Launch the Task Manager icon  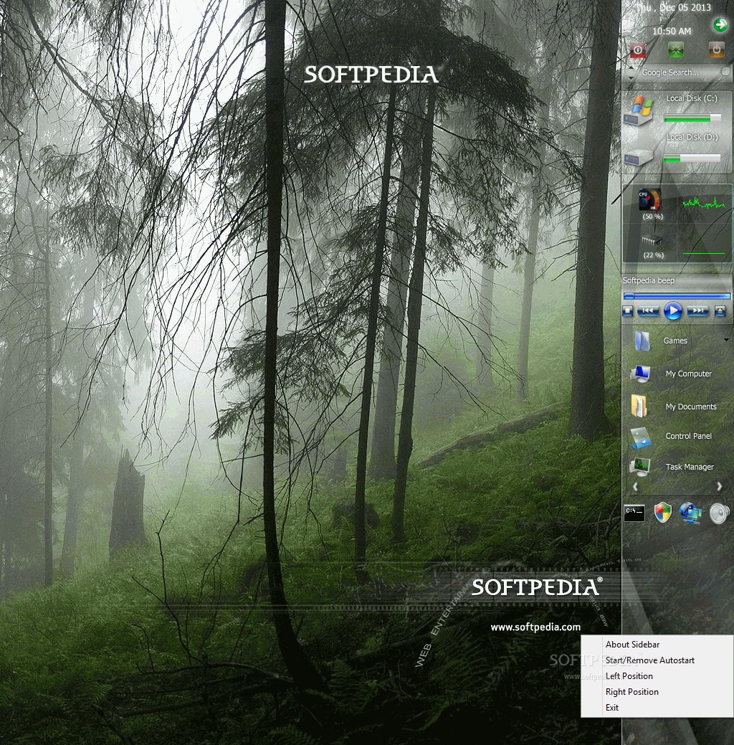640,467
